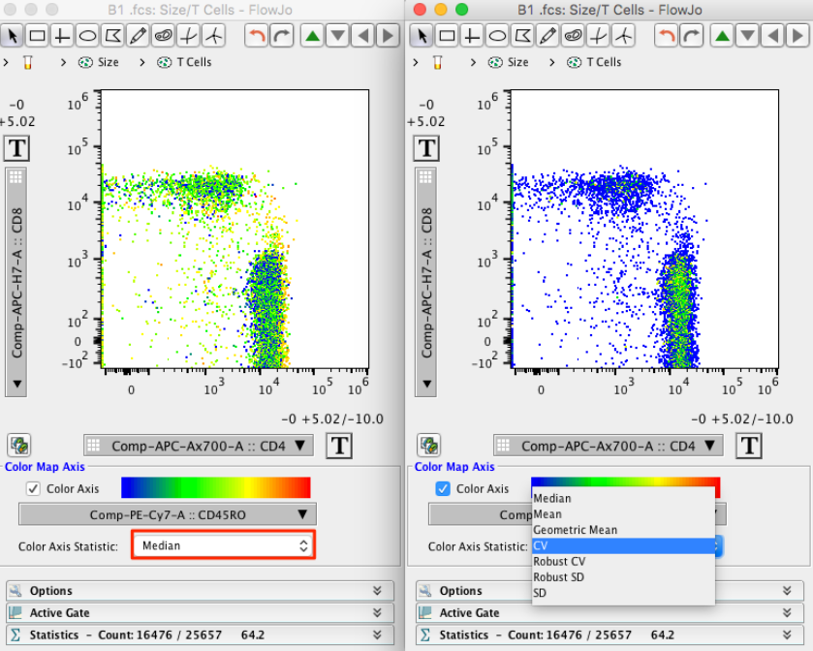Uncheck Color Axis checkbox in right window
813x651 pixels.
pyautogui.click(x=443, y=489)
